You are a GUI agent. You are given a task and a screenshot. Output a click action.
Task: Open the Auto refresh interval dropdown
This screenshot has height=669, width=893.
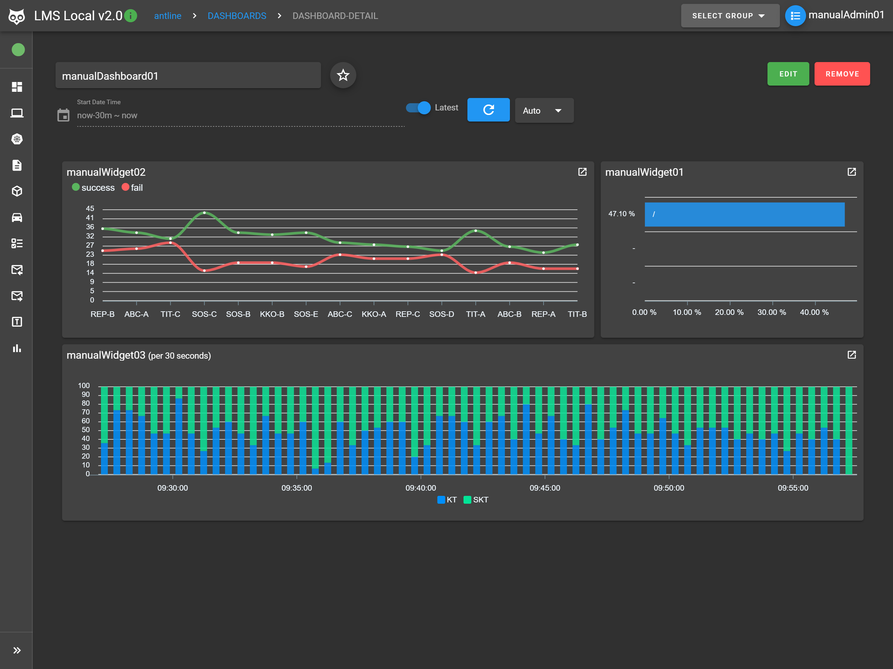point(543,110)
